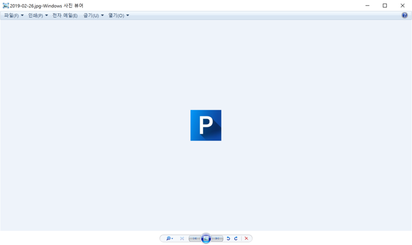412x245 pixels.
Task: Rotate the image counterclockwise
Action: pyautogui.click(x=228, y=238)
